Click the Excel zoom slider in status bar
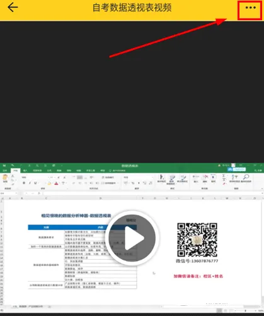 245,311
